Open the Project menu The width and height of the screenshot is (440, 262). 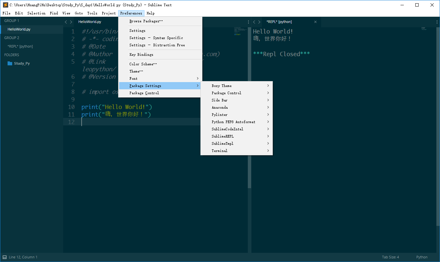(109, 13)
